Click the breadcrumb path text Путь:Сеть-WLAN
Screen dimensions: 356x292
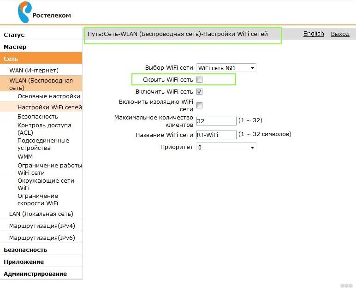click(178, 34)
